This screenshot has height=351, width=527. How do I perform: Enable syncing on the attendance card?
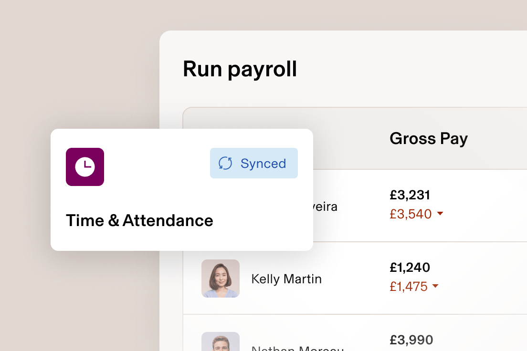point(253,163)
